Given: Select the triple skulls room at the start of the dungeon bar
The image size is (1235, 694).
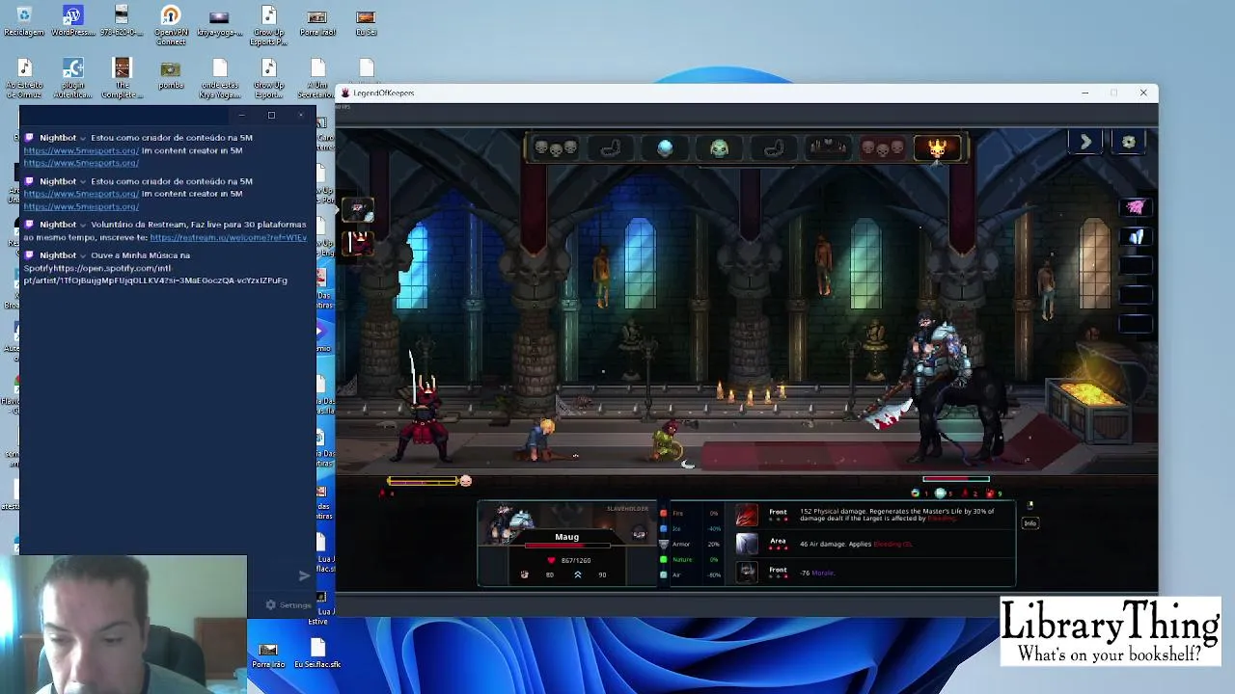Looking at the screenshot, I should point(556,147).
